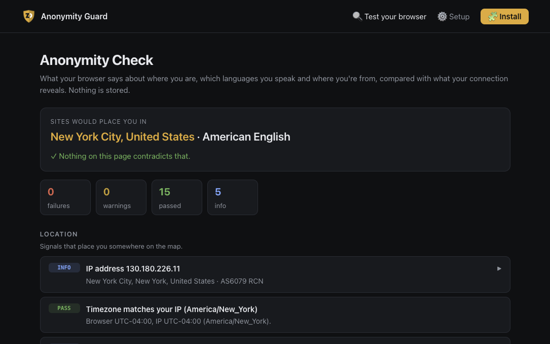Click the puzzle piece Install icon

click(493, 17)
